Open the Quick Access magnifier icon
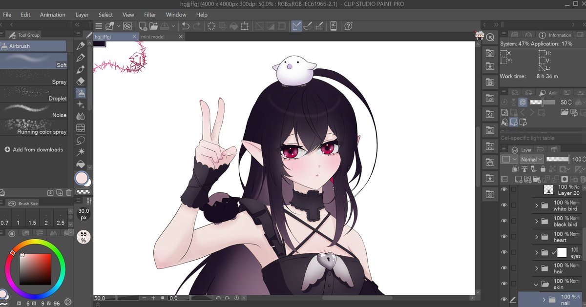 (490, 37)
